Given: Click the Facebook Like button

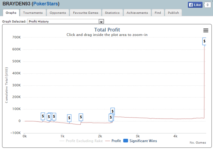Looking at the screenshot, I should pyautogui.click(x=195, y=5).
